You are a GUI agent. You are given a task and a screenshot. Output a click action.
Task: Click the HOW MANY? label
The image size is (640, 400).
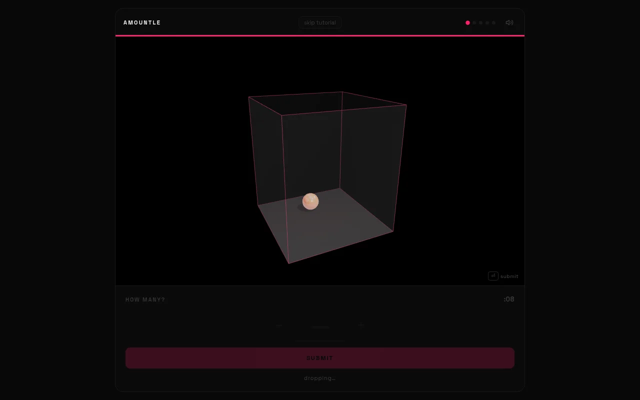[x=145, y=299]
